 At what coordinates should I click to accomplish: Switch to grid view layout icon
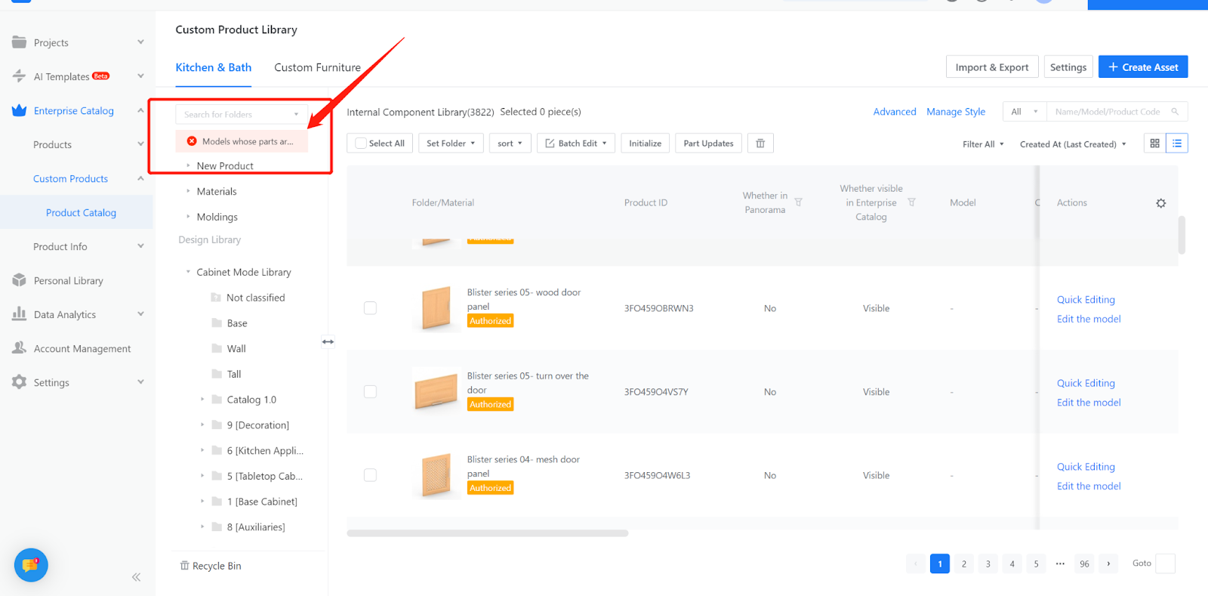click(1154, 144)
